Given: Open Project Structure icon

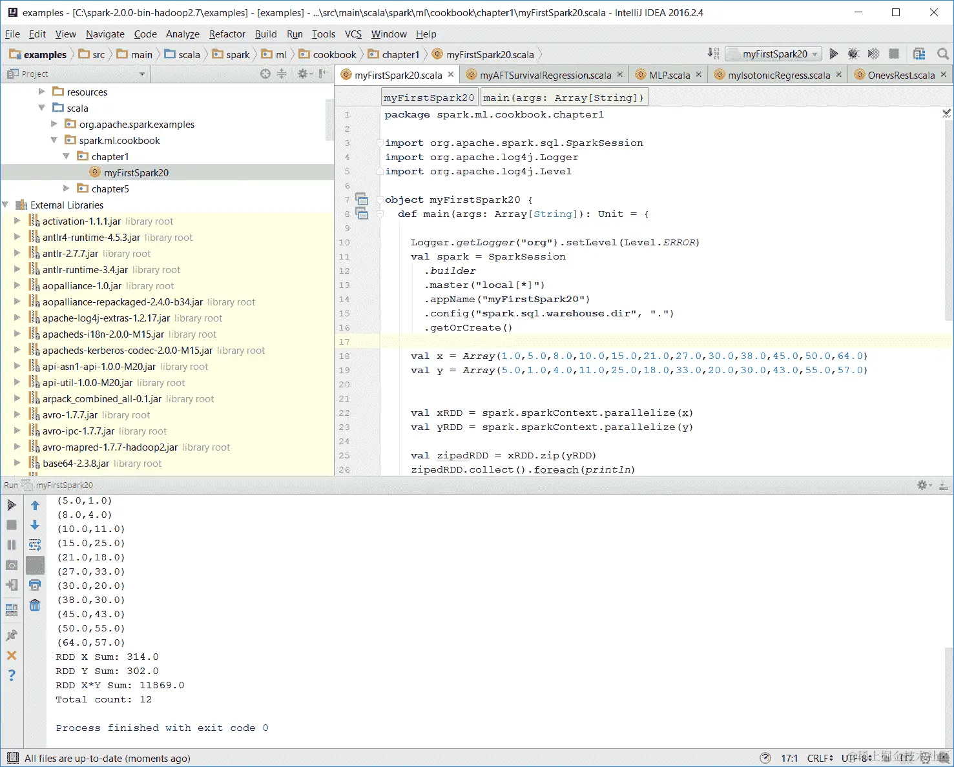Looking at the screenshot, I should point(919,54).
